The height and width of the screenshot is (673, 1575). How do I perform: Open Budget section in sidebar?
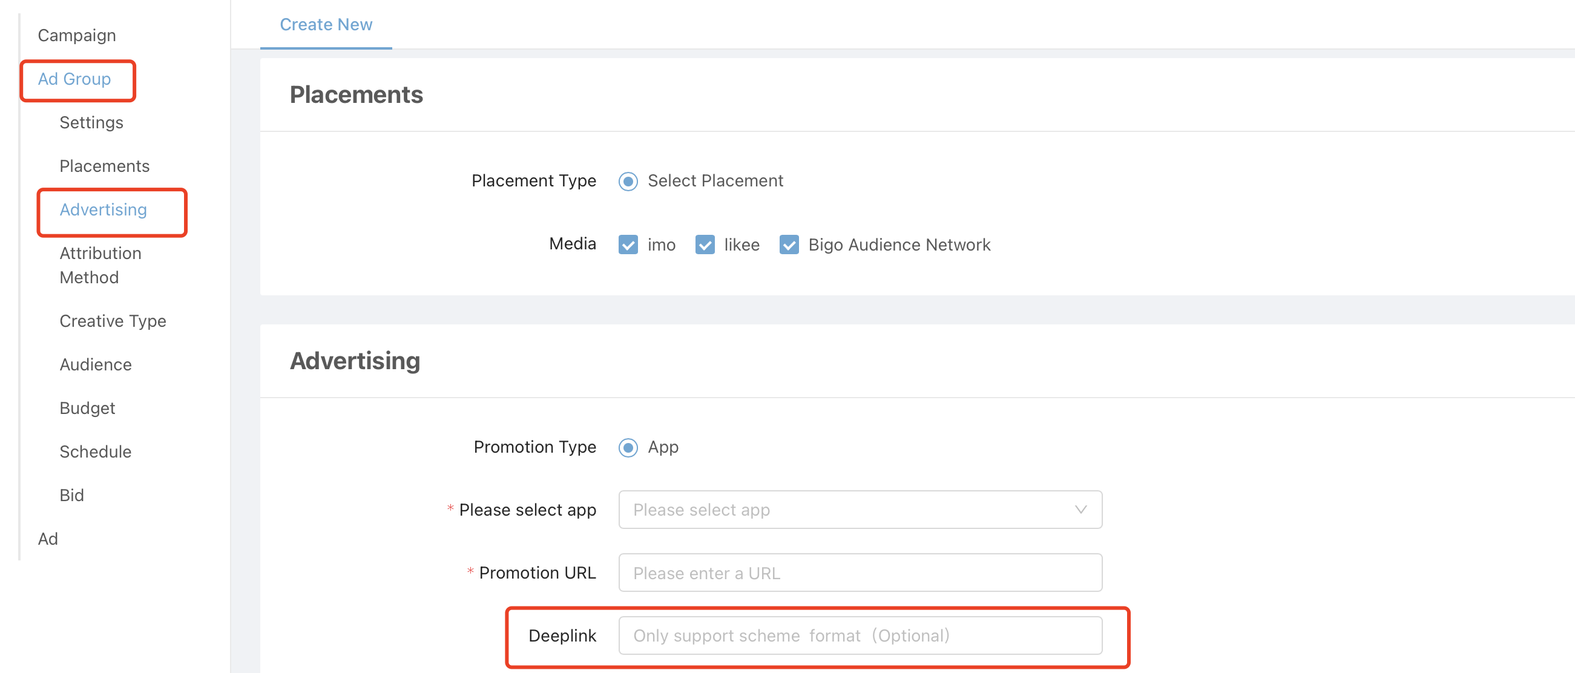(x=87, y=408)
